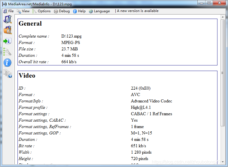Click the General section heading
Image resolution: width=228 pixels, height=167 pixels.
point(30,24)
